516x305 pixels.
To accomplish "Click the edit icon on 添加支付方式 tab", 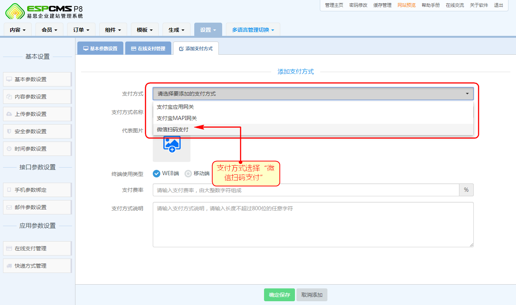I will pyautogui.click(x=181, y=49).
